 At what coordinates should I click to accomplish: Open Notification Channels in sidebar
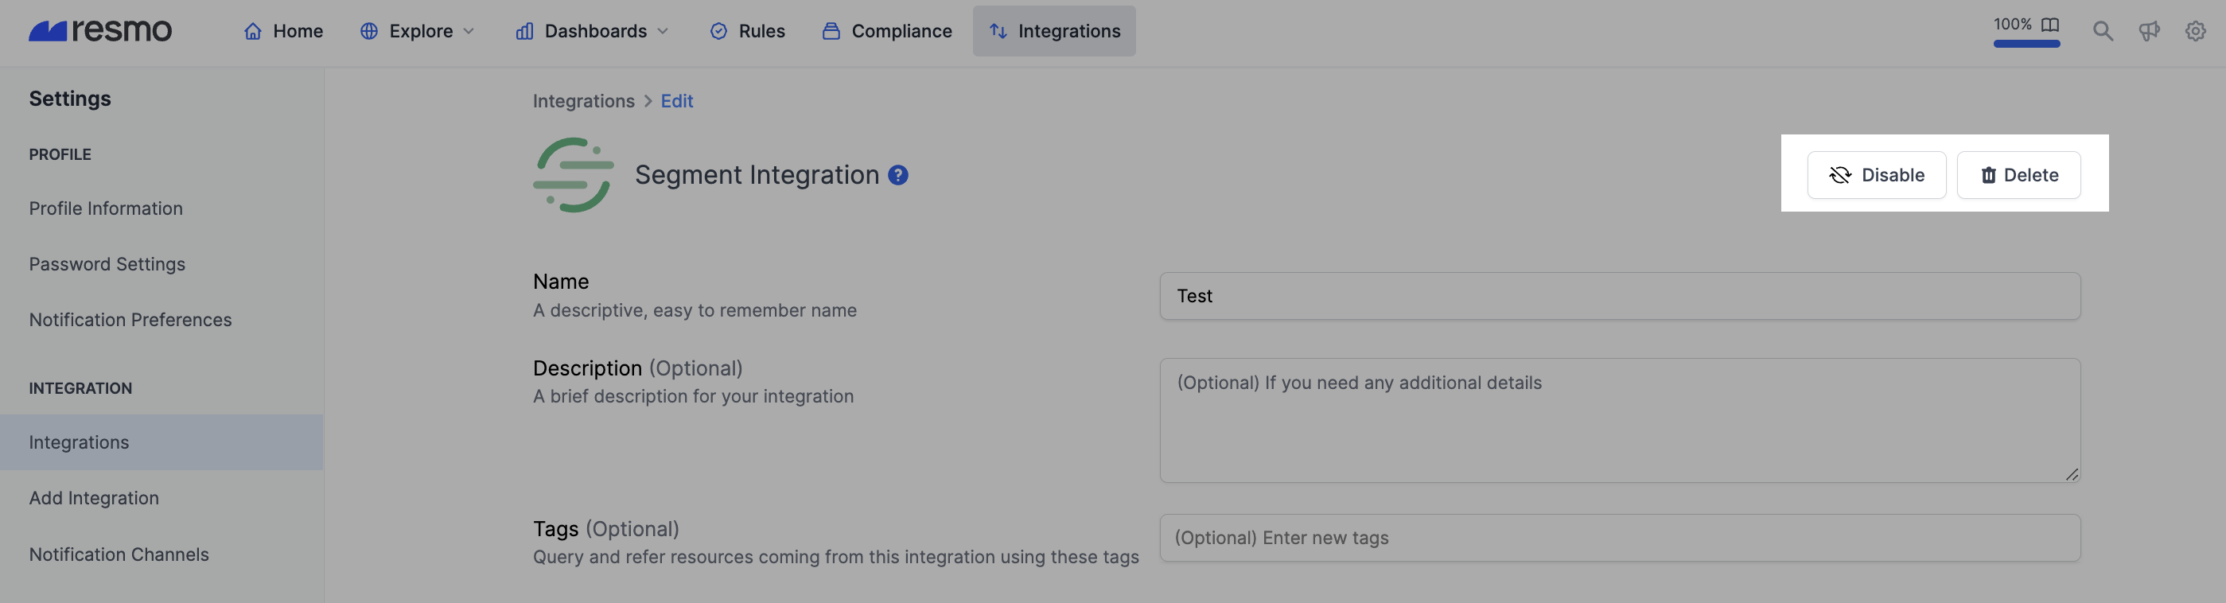click(x=119, y=554)
